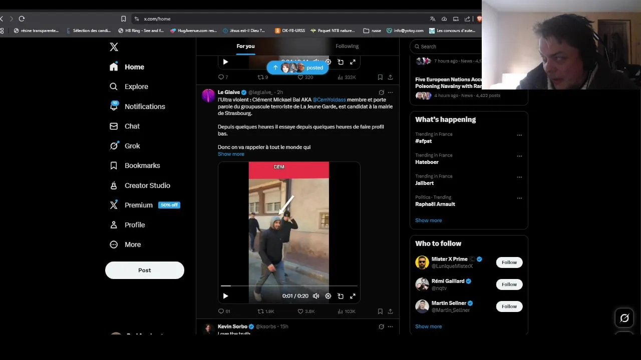
Task: Open Bookmarks in the sidebar
Action: 135,165
